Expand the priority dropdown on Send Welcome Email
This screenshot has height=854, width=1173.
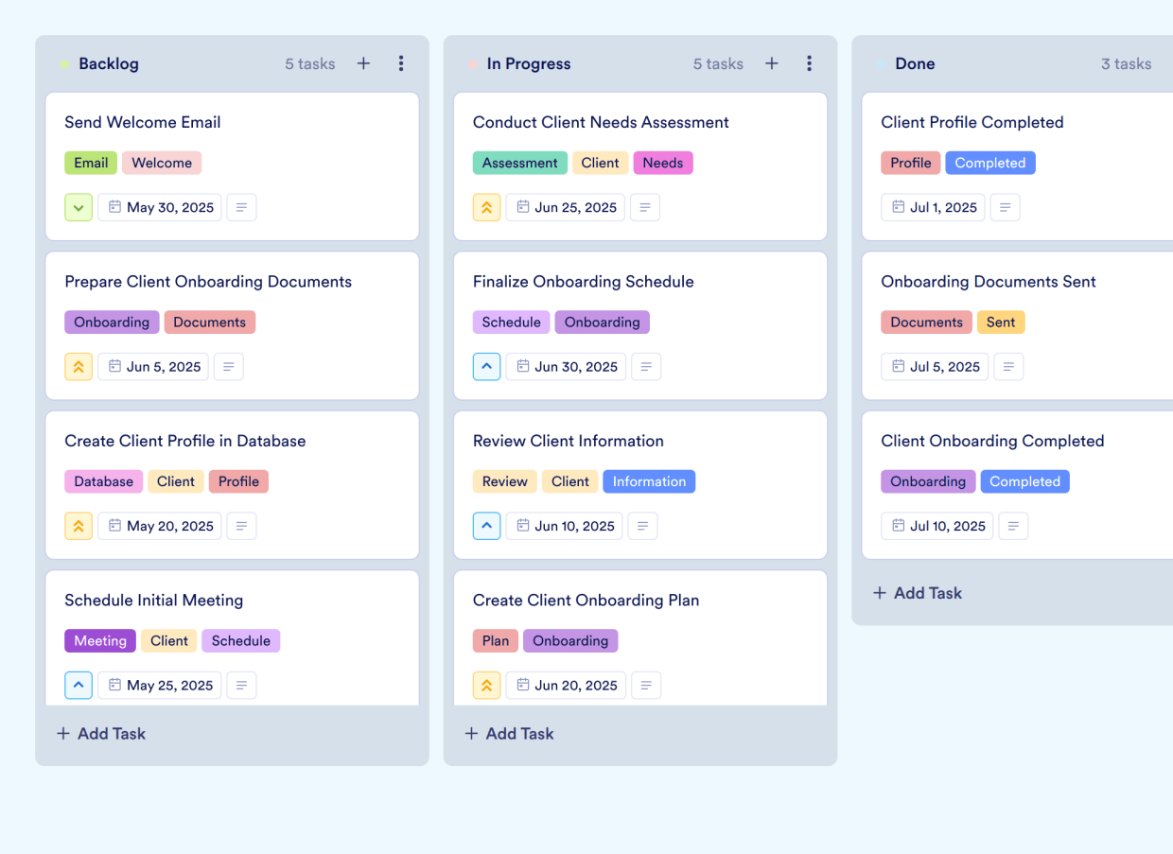[x=79, y=207]
